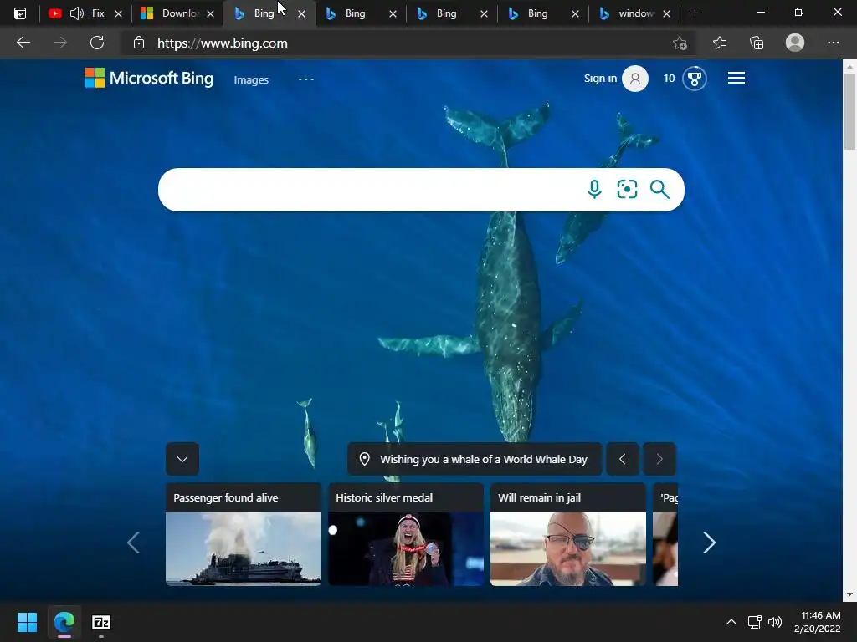Image resolution: width=857 pixels, height=642 pixels.
Task: Open the Collections icon in toolbar
Action: 757,43
